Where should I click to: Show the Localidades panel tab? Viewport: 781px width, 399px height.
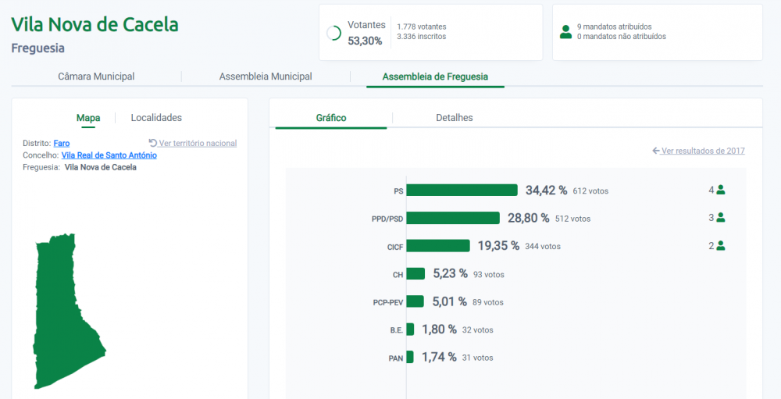click(156, 118)
